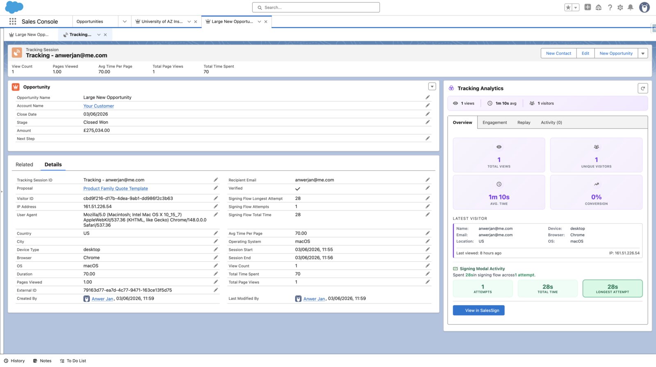Viewport: 656px width, 367px height.
Task: Open the App Launcher grid icon
Action: pos(13,21)
